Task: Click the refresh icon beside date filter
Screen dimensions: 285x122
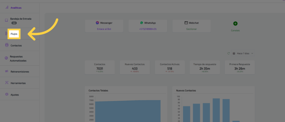Action: tap(229, 53)
